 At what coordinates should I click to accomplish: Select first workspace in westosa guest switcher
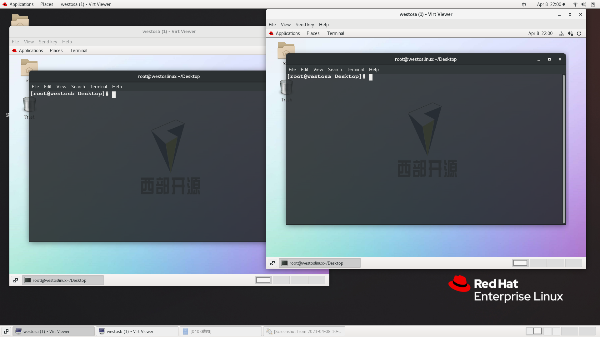coord(520,263)
